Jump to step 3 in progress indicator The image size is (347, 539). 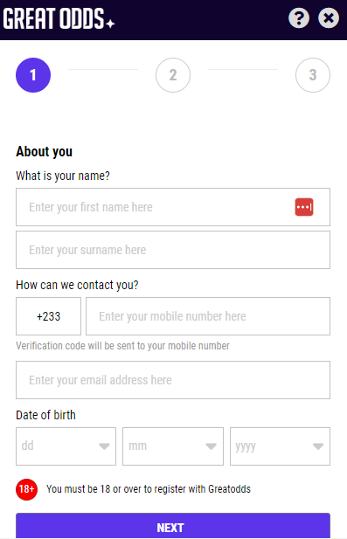[313, 75]
